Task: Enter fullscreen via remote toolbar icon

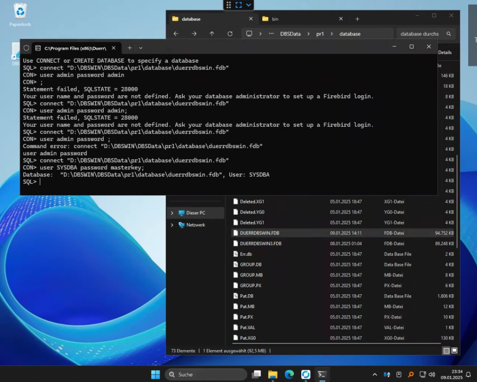Action: (x=239, y=5)
